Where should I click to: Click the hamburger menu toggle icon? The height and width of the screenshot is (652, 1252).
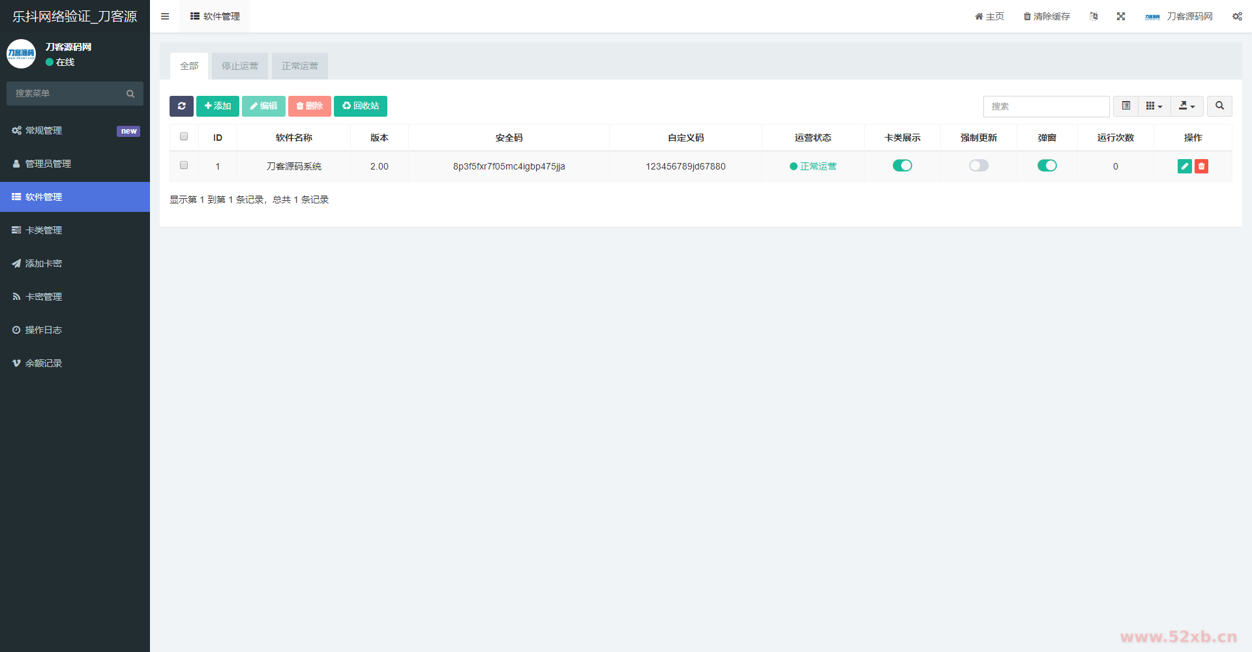tap(165, 16)
